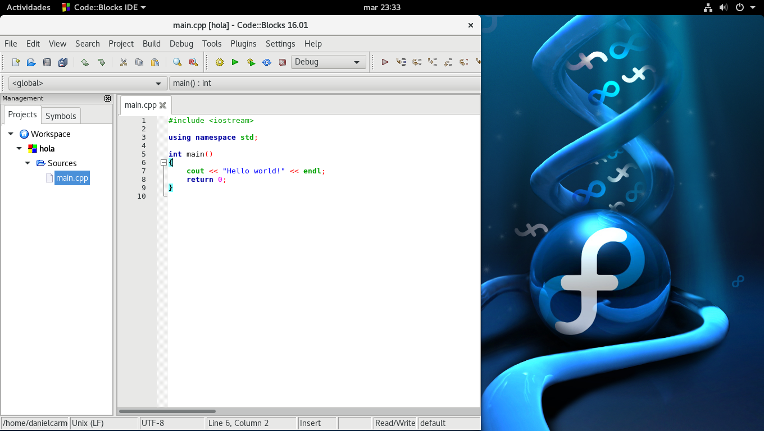Switch to the Symbols tab

pos(61,116)
